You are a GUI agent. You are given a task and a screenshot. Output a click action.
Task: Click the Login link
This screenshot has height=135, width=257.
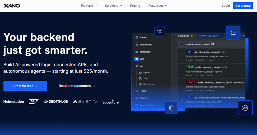pos(226,6)
